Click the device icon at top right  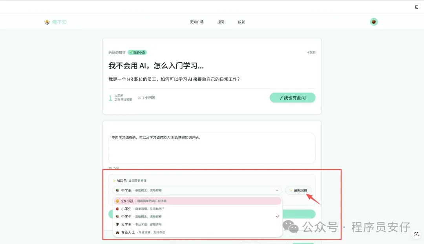point(417,7)
